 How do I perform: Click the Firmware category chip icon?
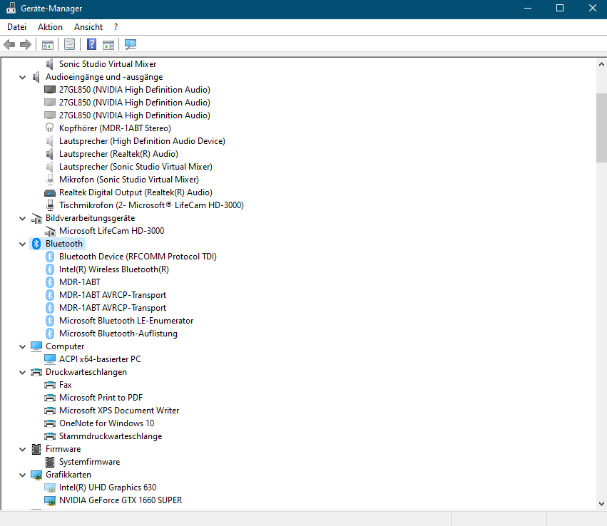tap(36, 449)
